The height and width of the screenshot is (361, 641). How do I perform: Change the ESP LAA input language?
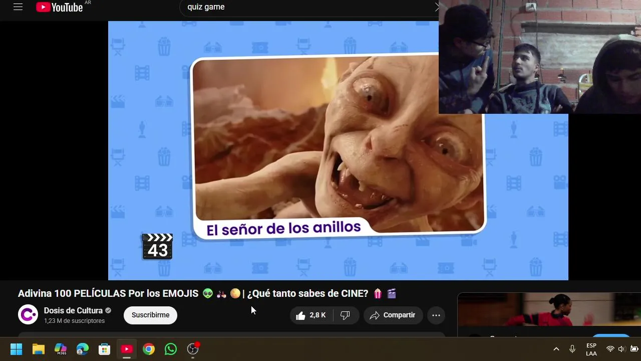[x=591, y=349]
